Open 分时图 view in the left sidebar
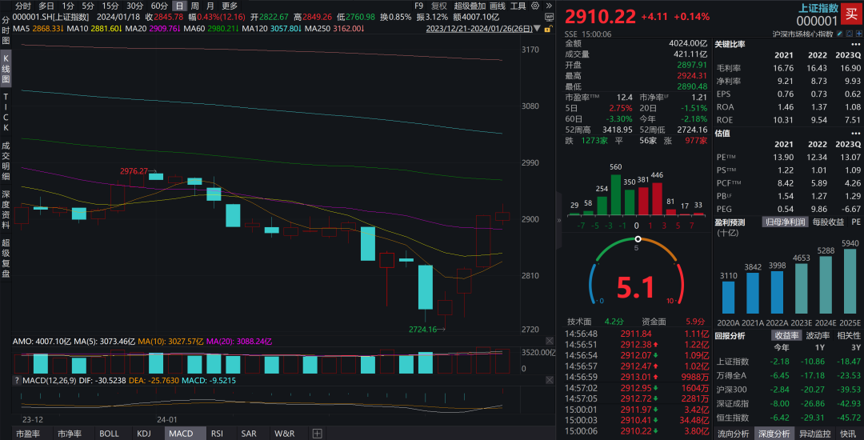Image resolution: width=864 pixels, height=440 pixels. coord(6,30)
